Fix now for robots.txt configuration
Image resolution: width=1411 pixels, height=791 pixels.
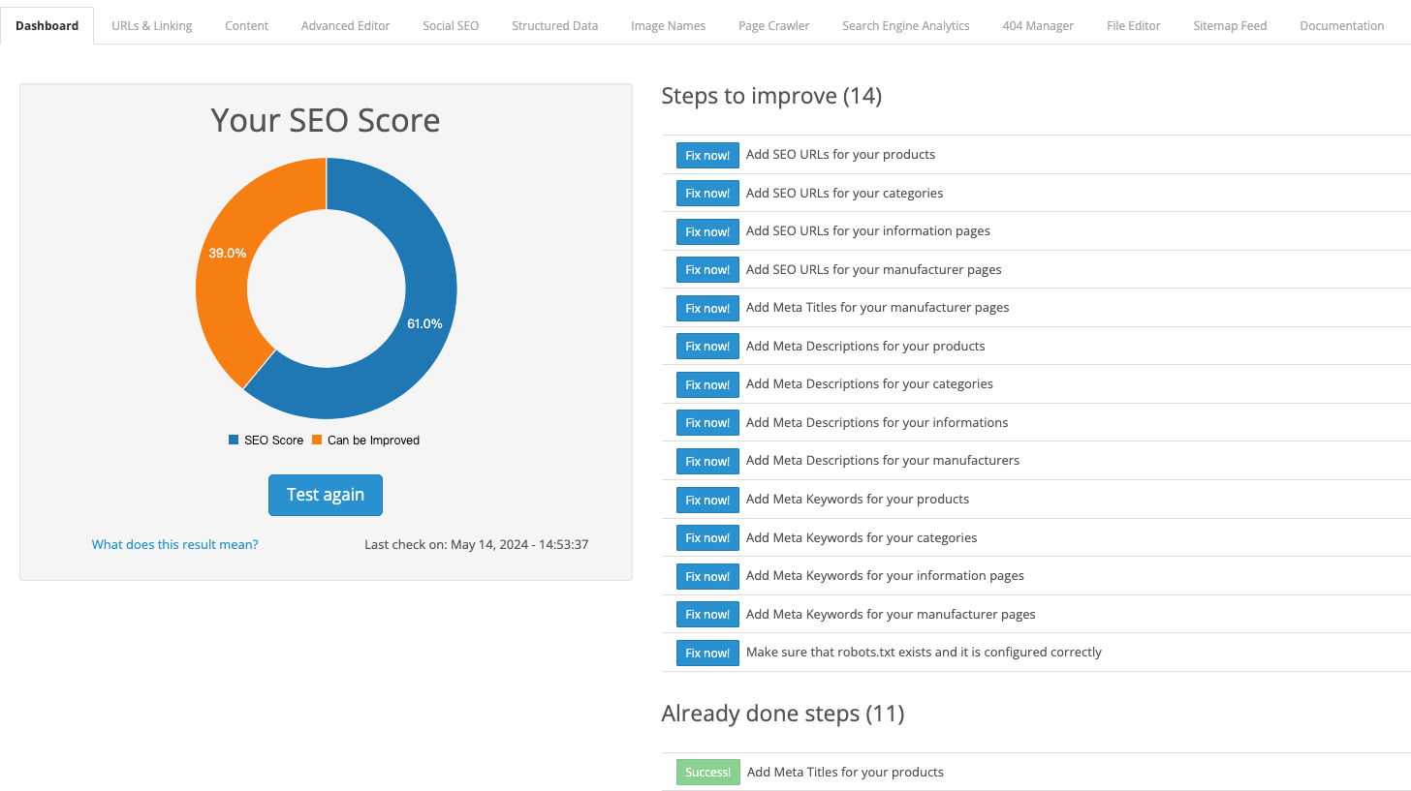[x=707, y=654]
